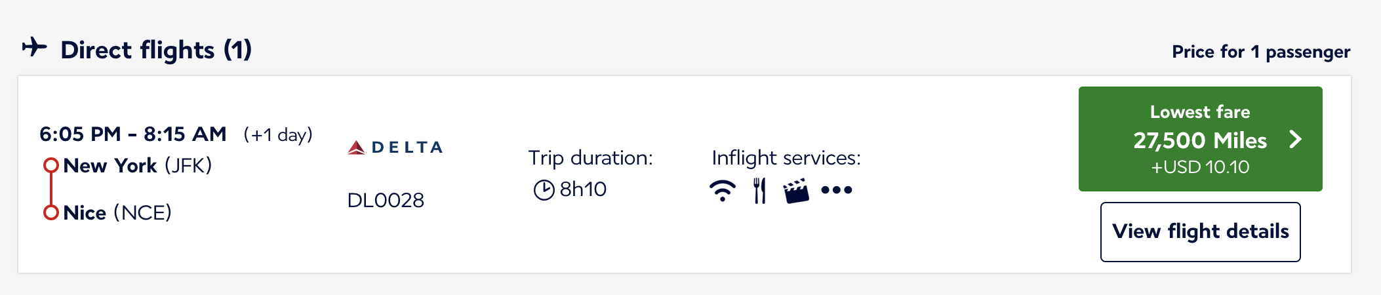The width and height of the screenshot is (1381, 295).
Task: Expand fare options with the chevron arrow
Action: pos(1295,139)
